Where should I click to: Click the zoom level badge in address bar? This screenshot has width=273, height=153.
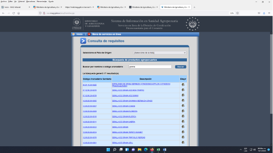click(232, 13)
